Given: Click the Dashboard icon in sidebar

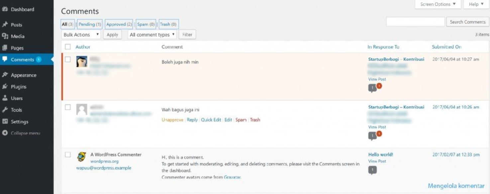Looking at the screenshot, I should pos(5,9).
